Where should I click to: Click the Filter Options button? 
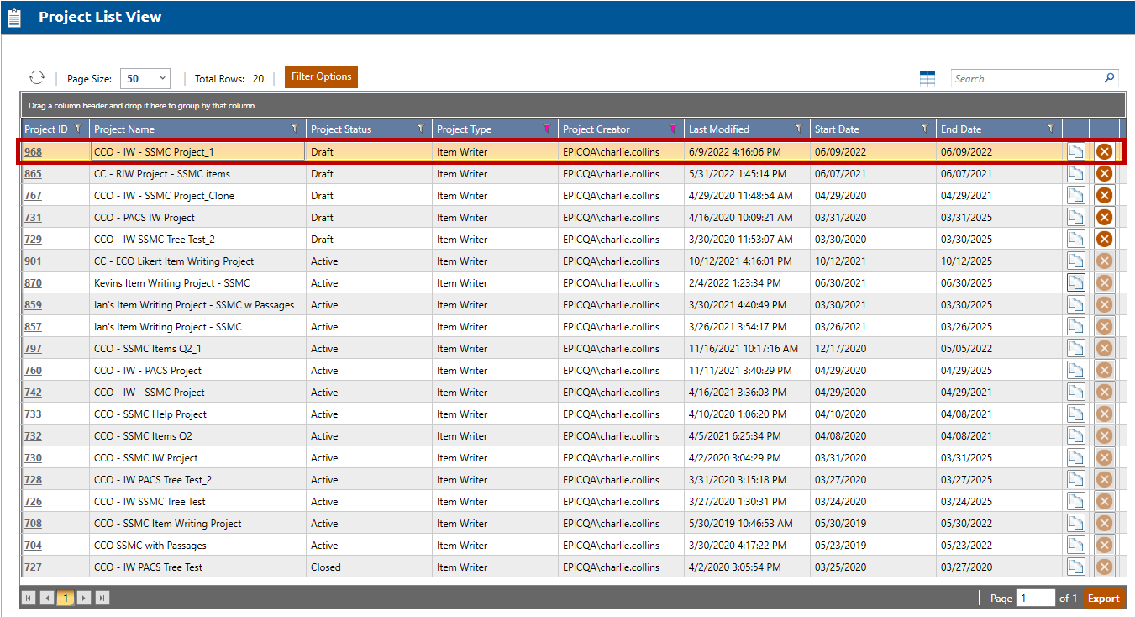[x=321, y=76]
